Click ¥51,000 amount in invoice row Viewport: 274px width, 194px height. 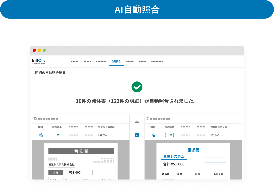[215, 135]
